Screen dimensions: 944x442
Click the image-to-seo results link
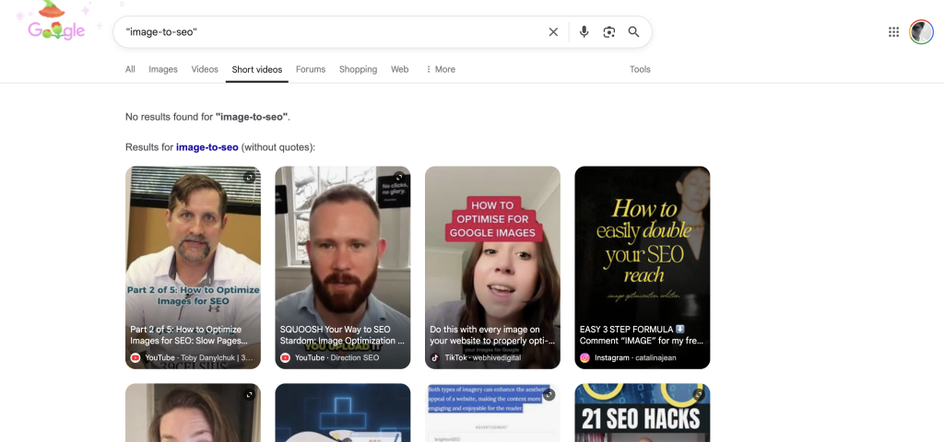(x=206, y=147)
